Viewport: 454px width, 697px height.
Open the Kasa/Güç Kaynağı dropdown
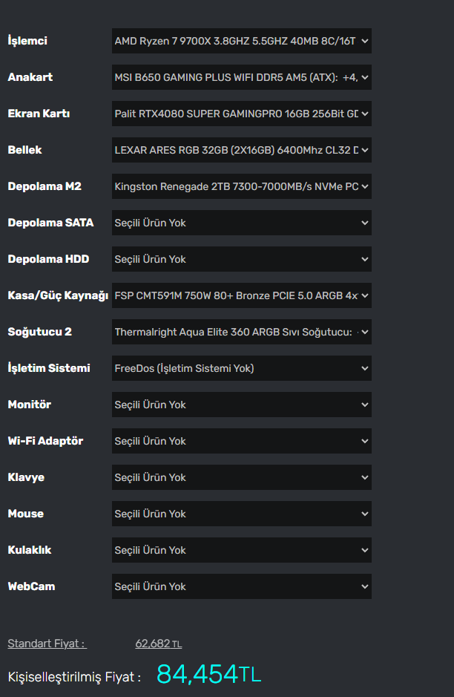241,295
